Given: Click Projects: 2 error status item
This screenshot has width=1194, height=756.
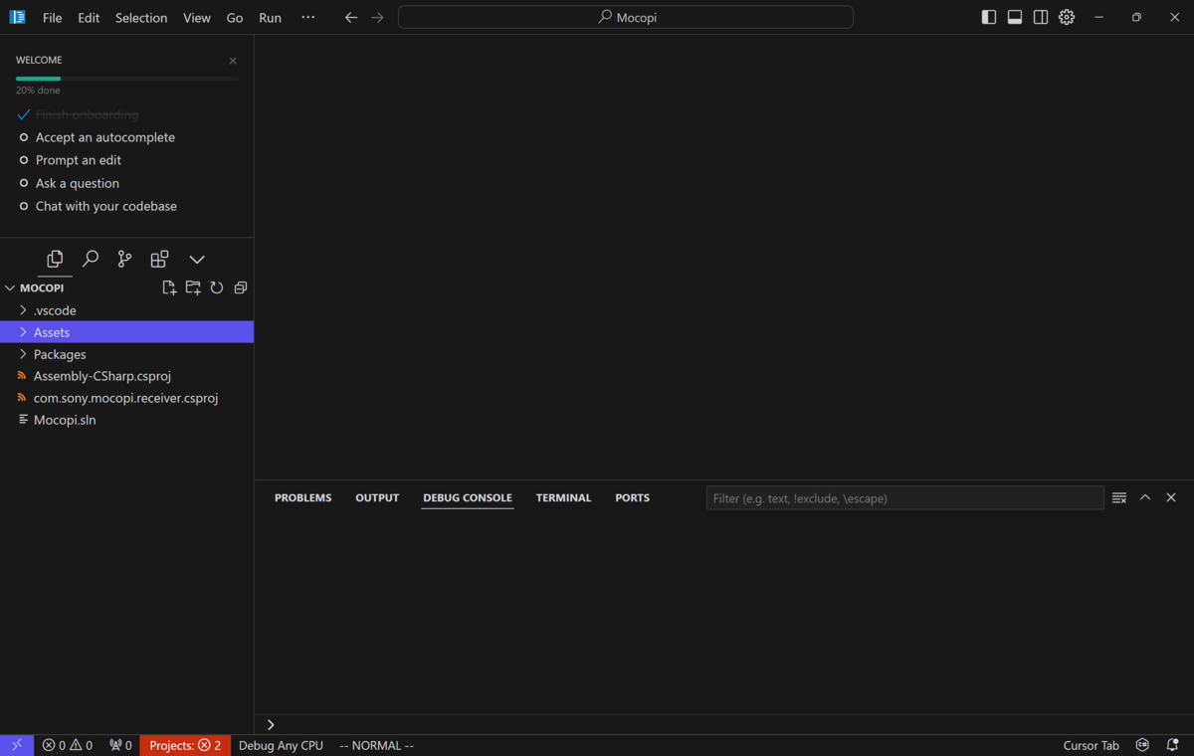Looking at the screenshot, I should (x=185, y=745).
